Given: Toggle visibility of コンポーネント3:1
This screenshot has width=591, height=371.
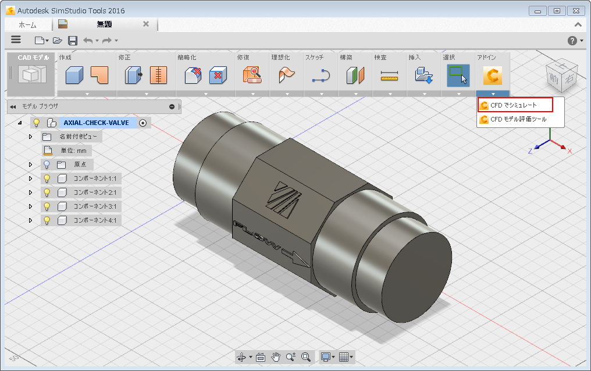Looking at the screenshot, I should [47, 206].
